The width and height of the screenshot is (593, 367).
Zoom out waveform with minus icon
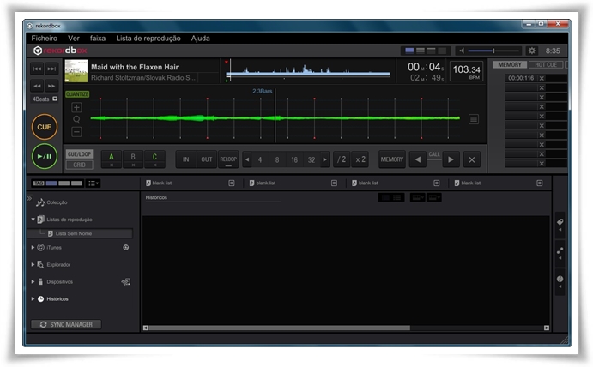tap(76, 132)
